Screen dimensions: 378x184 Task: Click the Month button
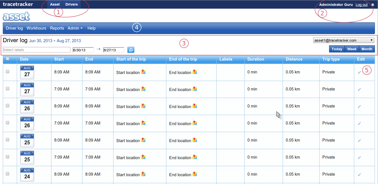[367, 49]
